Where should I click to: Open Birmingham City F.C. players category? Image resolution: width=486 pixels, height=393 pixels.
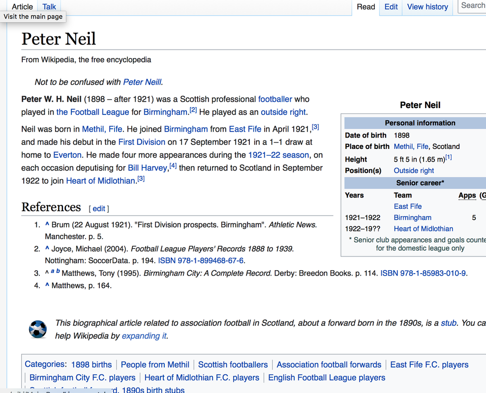[x=83, y=378]
